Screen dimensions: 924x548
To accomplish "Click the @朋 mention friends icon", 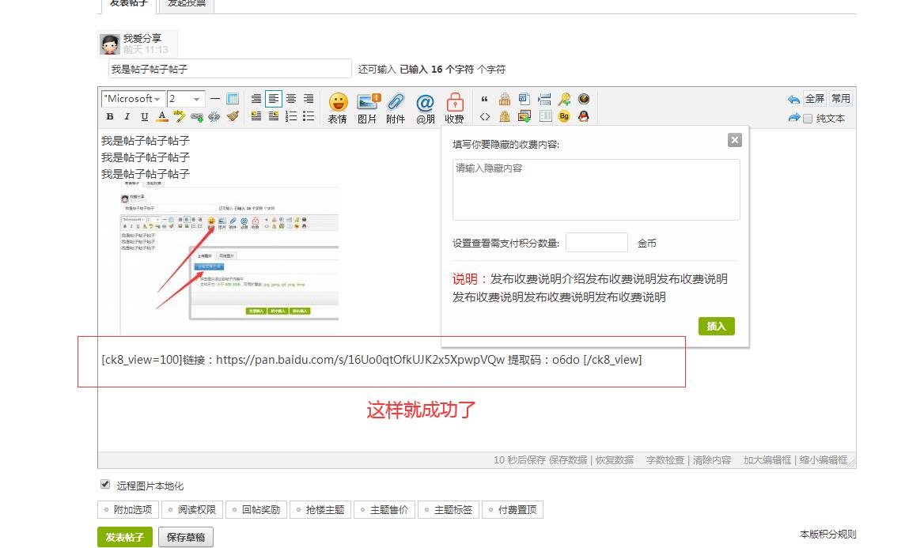I will (x=425, y=108).
